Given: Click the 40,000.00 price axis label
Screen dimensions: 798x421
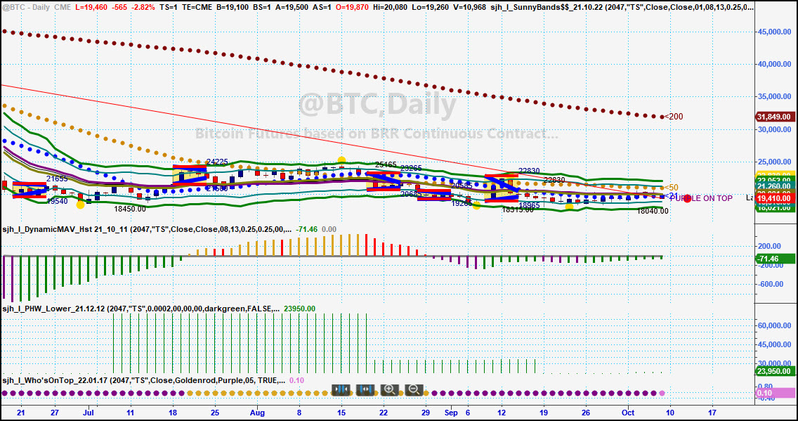Looking at the screenshot, I should [x=773, y=64].
